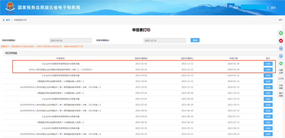Click the 税款所属期止 date field
The image size is (285, 138).
pos(164,40)
